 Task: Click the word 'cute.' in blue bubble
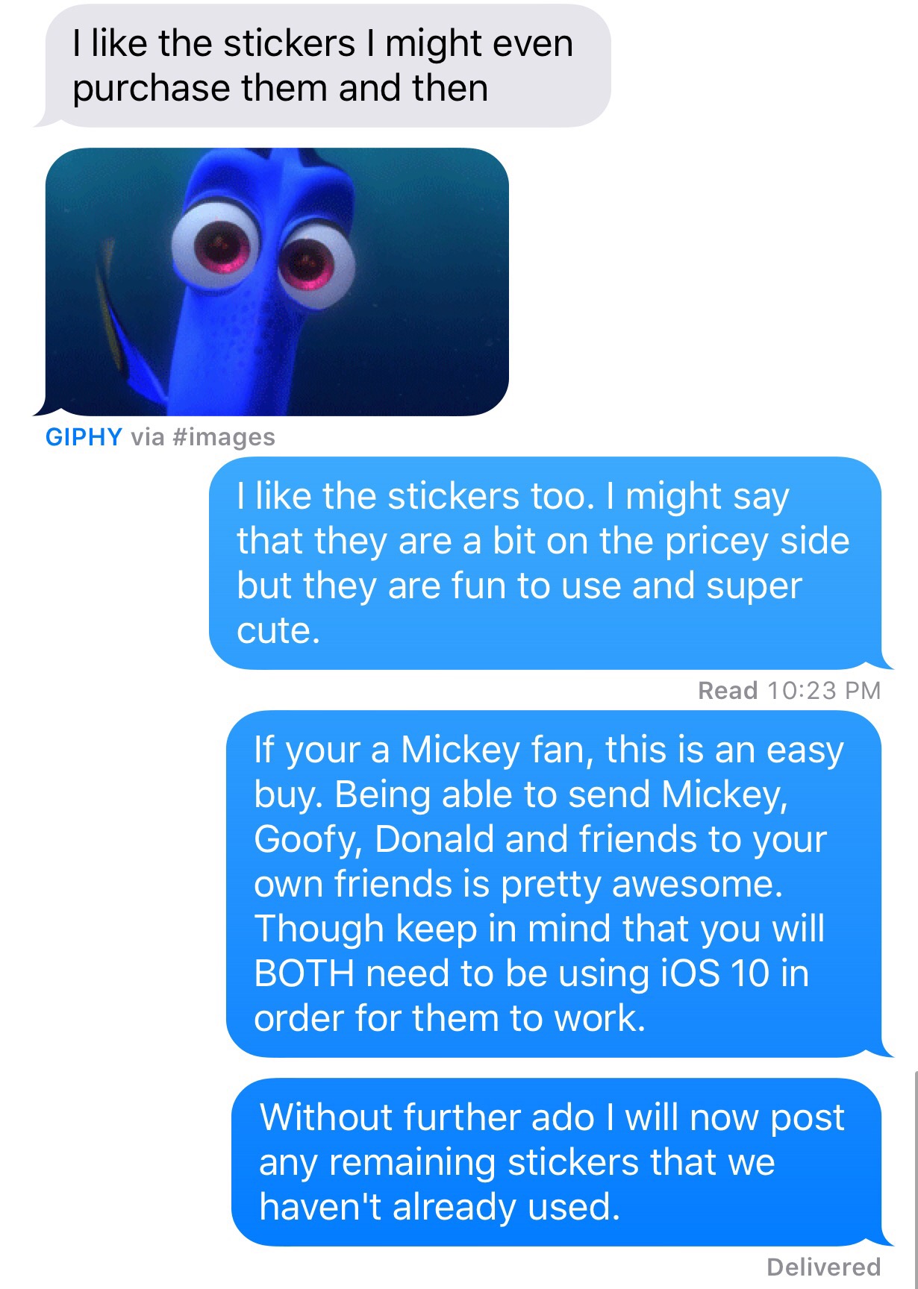point(278,631)
